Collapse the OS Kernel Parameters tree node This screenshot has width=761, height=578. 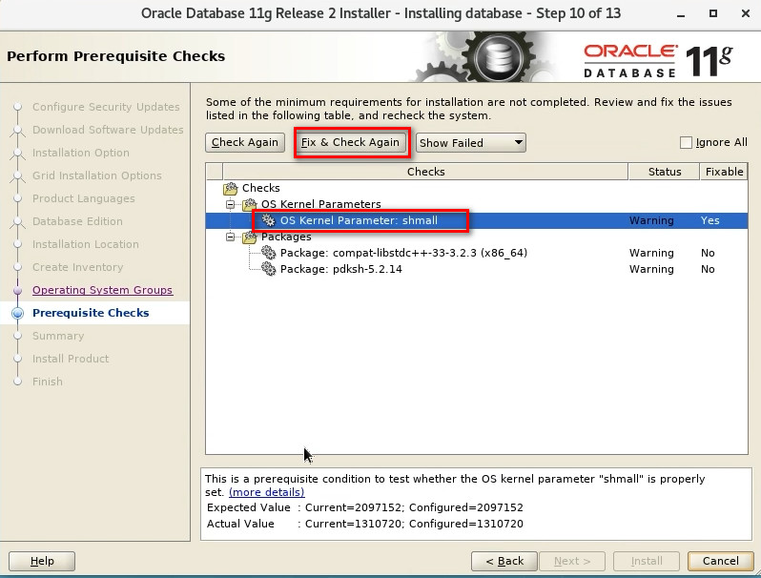(x=231, y=204)
